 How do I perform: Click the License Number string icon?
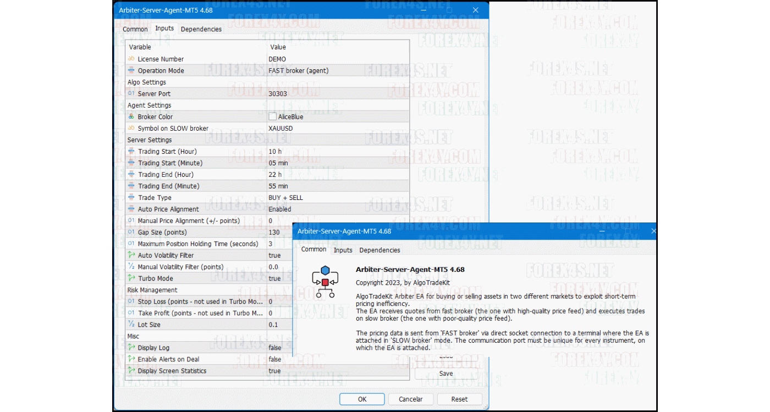tap(131, 59)
